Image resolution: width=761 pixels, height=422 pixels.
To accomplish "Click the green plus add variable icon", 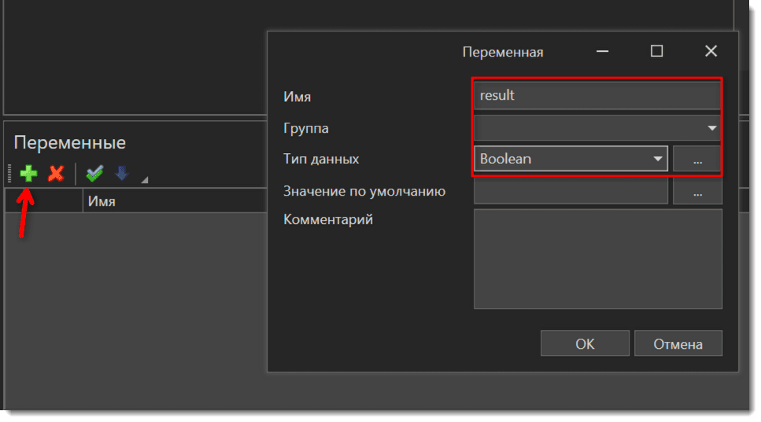I will [x=28, y=174].
